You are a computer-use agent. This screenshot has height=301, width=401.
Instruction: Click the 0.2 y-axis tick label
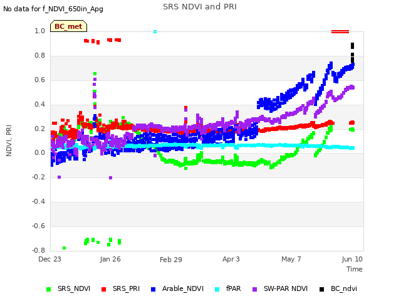tap(39, 129)
